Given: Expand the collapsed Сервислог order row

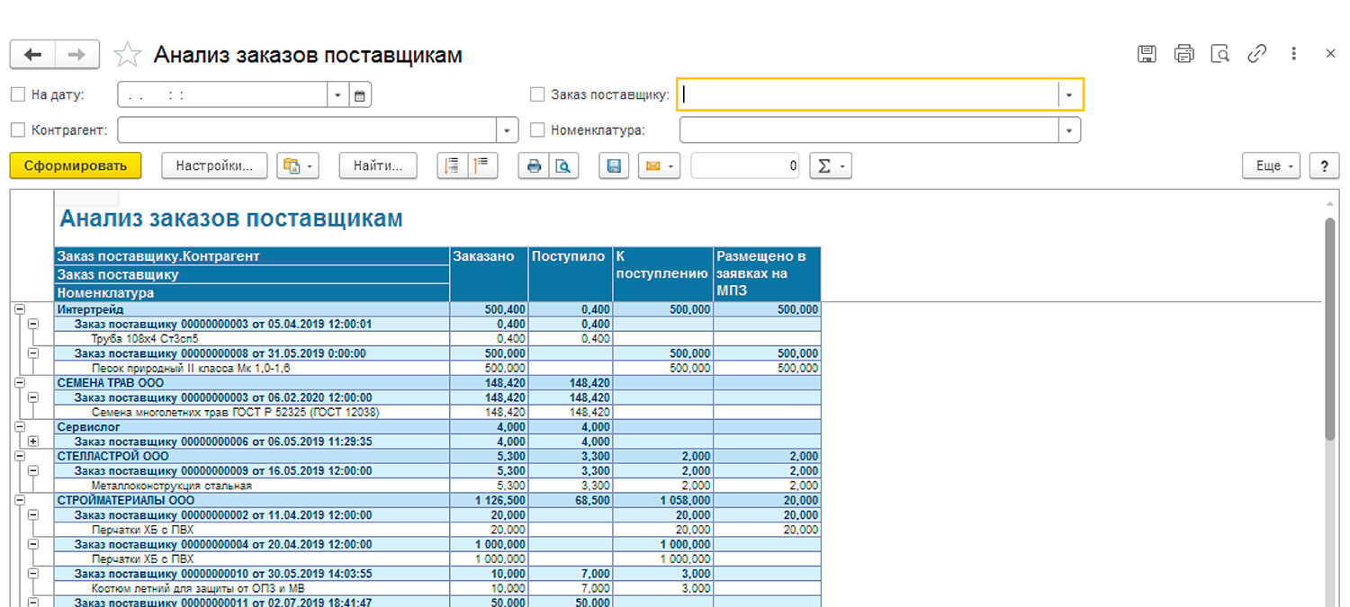Looking at the screenshot, I should [x=33, y=442].
